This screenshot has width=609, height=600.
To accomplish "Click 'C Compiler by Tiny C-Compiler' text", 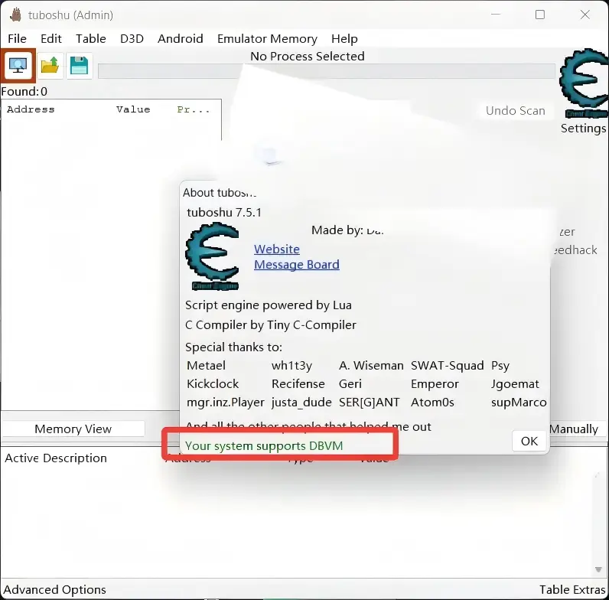I will click(x=271, y=324).
